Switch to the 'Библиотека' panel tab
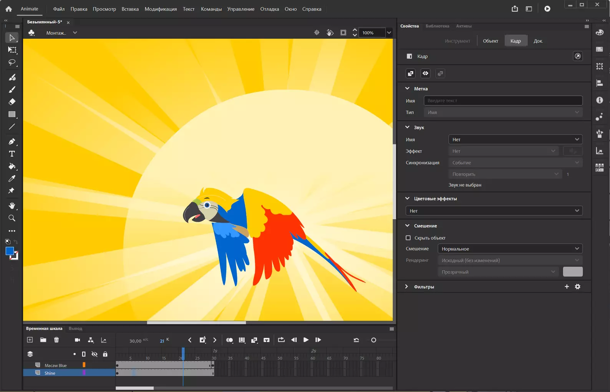Screen dimensions: 610x392 (x=437, y=26)
